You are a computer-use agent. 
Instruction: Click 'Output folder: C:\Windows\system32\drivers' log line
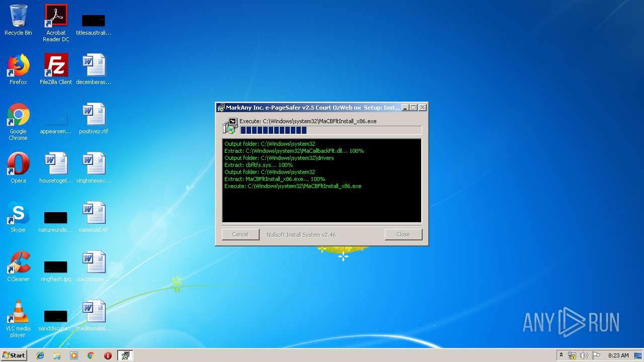(279, 158)
